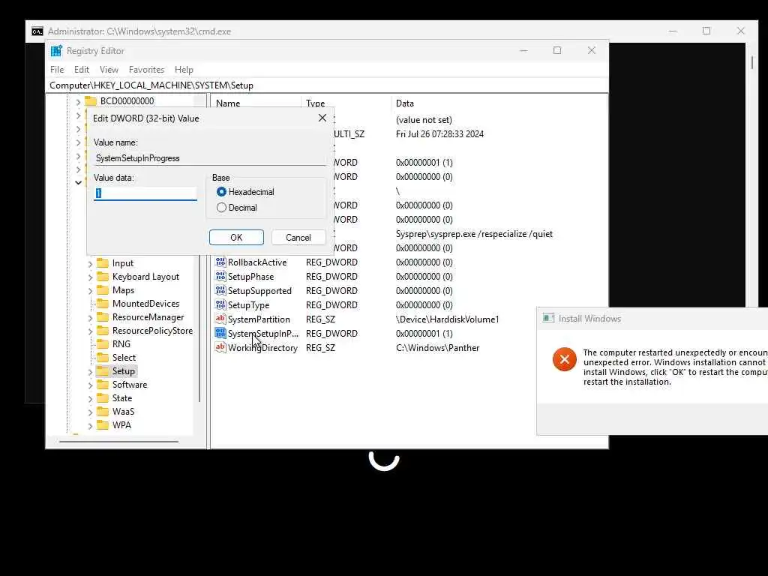Click the registry path address bar
The image size is (768, 576).
(327, 85)
